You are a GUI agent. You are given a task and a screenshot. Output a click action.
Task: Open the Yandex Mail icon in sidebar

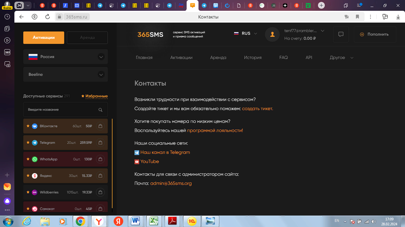(x=7, y=187)
